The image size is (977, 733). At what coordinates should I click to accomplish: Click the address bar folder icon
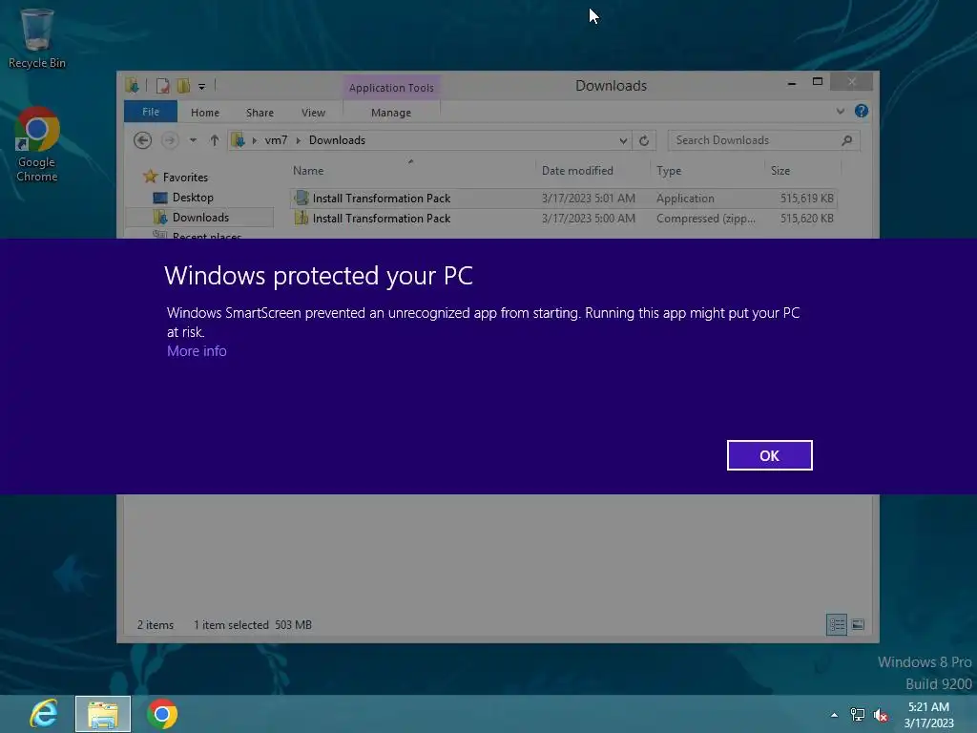pos(239,140)
